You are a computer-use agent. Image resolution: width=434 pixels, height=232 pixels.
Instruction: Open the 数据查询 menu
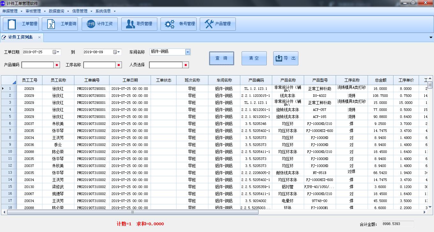[x=56, y=11]
